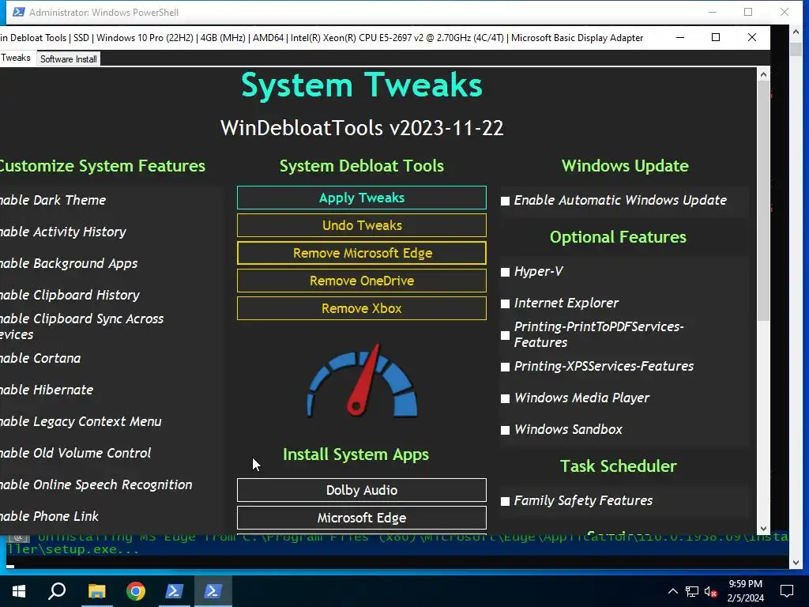
Task: Click PowerShell window scroll up arrow
Action: point(796,32)
